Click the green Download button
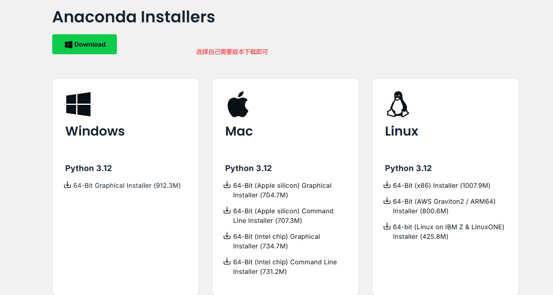553x295 pixels. (x=85, y=44)
